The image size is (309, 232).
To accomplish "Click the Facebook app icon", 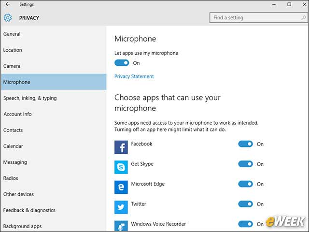I will [121, 147].
